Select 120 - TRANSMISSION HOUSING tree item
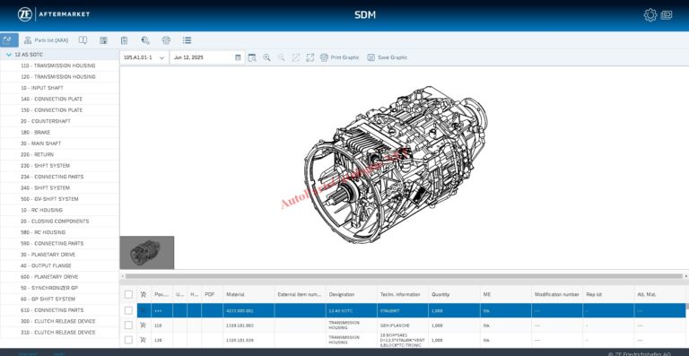This screenshot has height=356, width=689. pos(58,77)
